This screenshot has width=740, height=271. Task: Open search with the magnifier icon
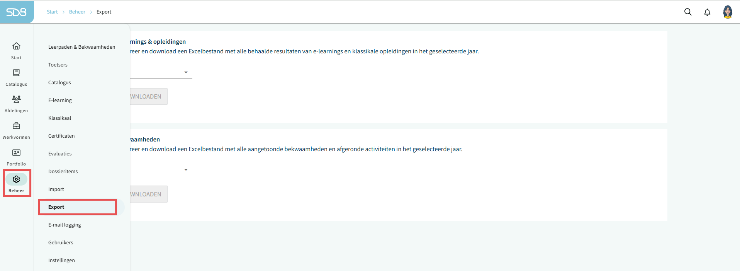click(x=688, y=12)
